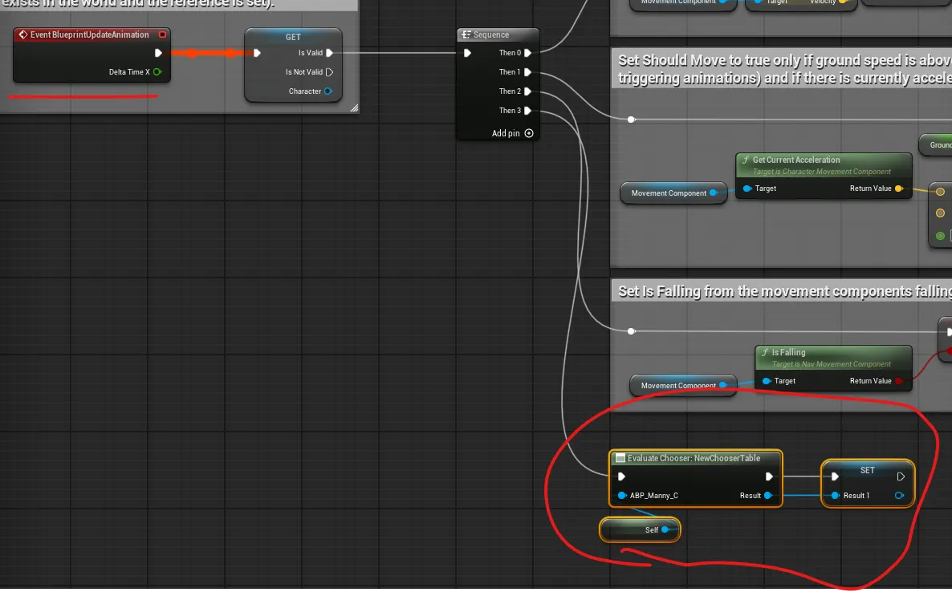Select the Sequence node header
This screenshot has width=952, height=592.
coord(498,34)
